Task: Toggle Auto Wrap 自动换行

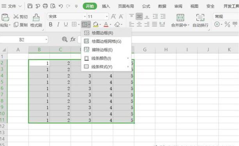Action: coord(200,20)
